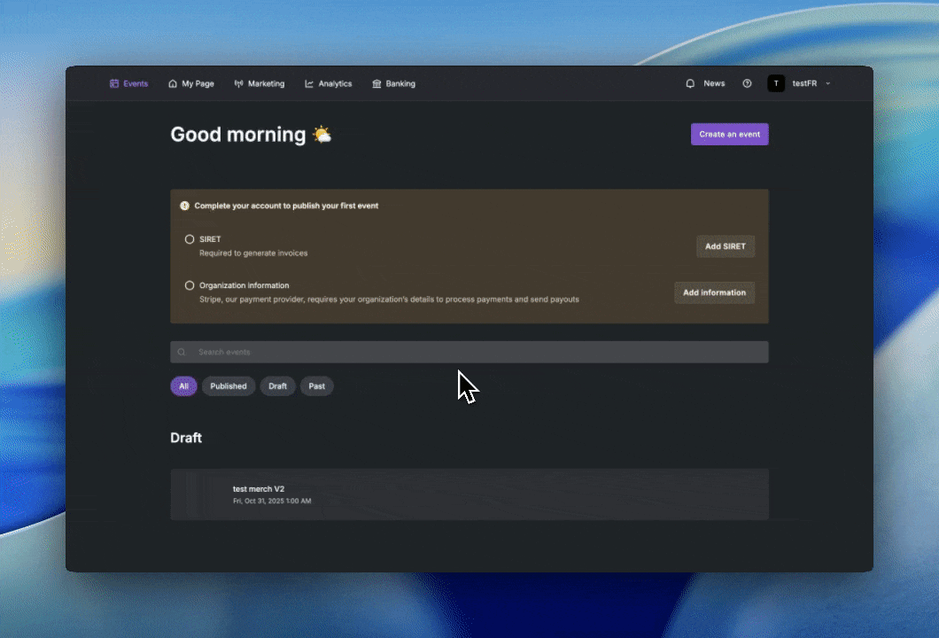Click the Analytics chart icon
Screen dimensions: 939x638
click(309, 84)
